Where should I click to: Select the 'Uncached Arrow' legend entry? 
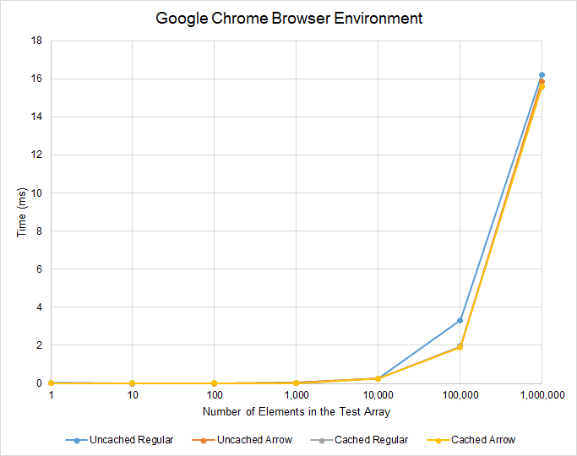coord(242,440)
